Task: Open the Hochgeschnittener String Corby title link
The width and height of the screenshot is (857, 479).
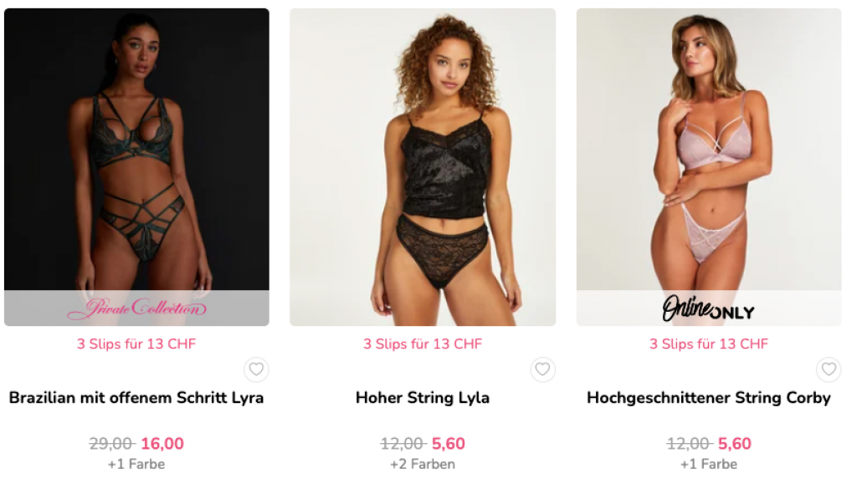Action: (x=709, y=398)
